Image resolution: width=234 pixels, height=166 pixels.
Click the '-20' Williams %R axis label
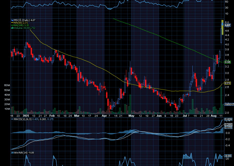(227, 159)
